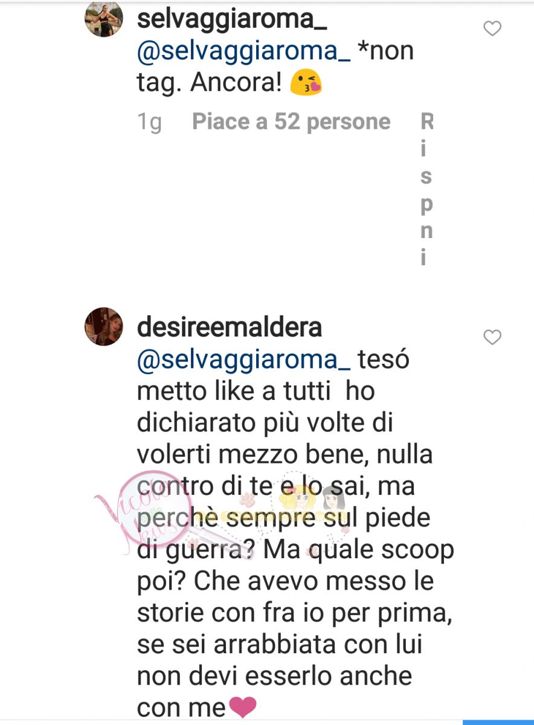Tap the desireemaldera username in bold
Image resolution: width=534 pixels, height=725 pixels.
pyautogui.click(x=230, y=328)
